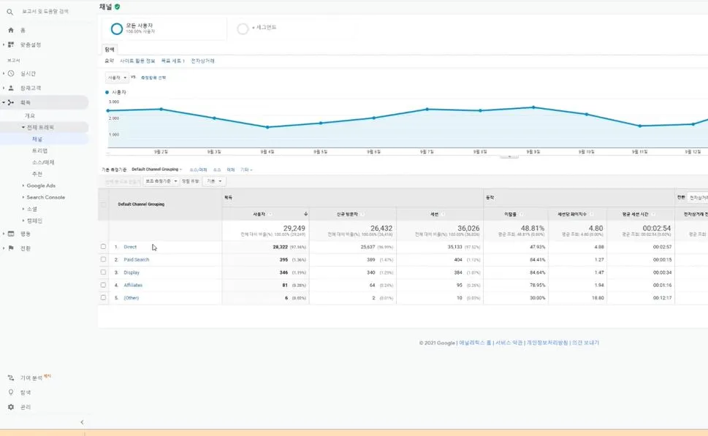Open the 기본 sort type dropdown
708x436 pixels.
coord(214,181)
